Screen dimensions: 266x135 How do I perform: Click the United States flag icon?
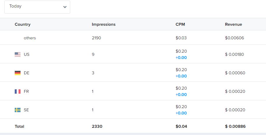18,54
